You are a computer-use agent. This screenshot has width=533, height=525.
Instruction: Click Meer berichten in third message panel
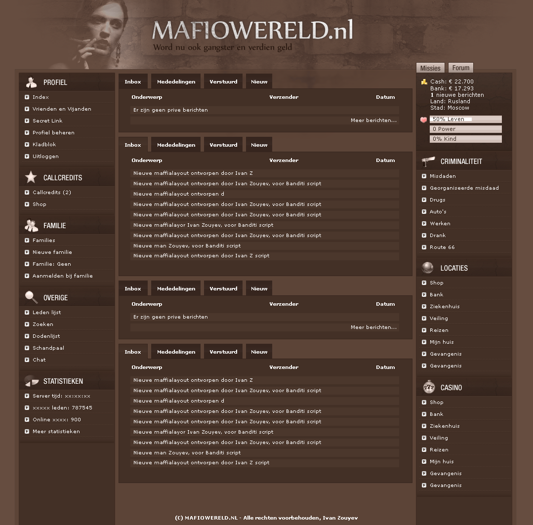coord(373,327)
